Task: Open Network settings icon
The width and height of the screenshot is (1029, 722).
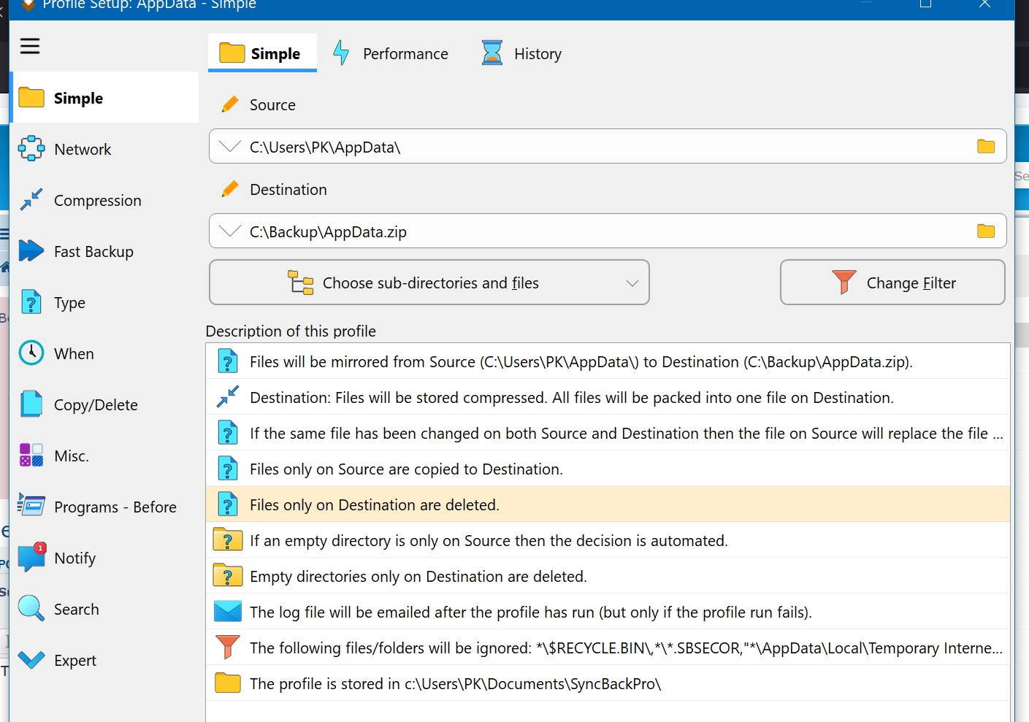Action: coord(31,148)
